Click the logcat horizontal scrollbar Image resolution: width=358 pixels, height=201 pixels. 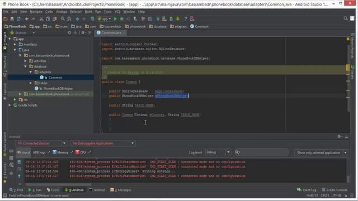point(59,185)
